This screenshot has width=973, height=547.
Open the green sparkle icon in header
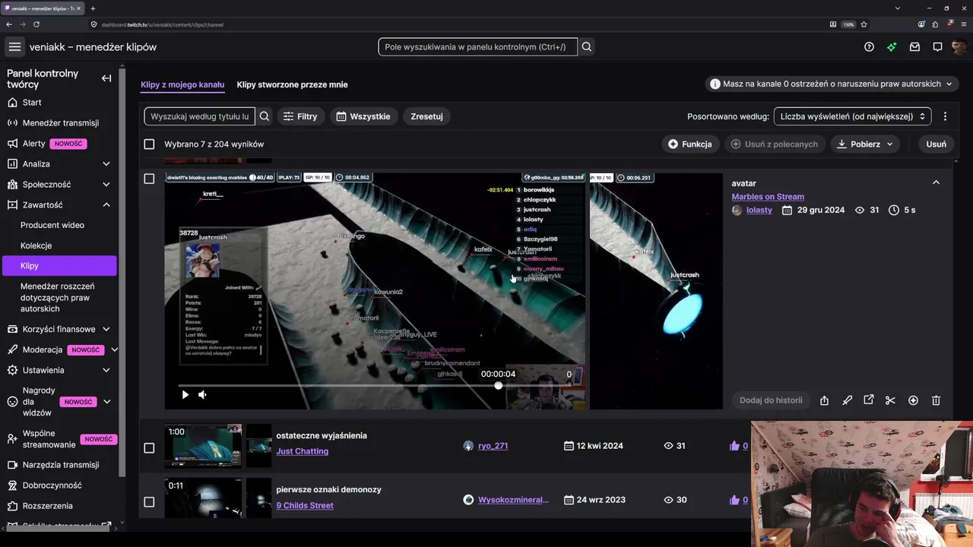pos(892,47)
